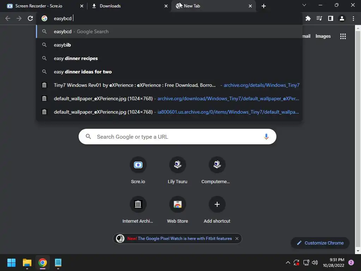Open the media control icon in the toolbar
Image resolution: width=361 pixels, height=271 pixels.
[319, 18]
